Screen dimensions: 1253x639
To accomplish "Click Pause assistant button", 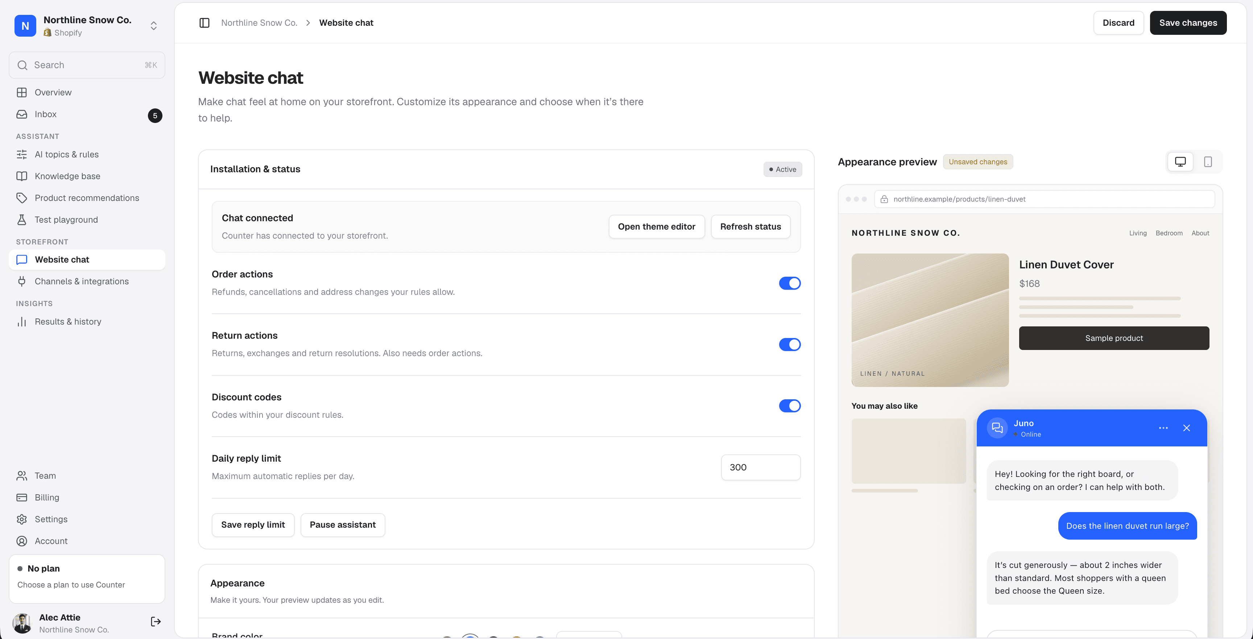I will 342,525.
